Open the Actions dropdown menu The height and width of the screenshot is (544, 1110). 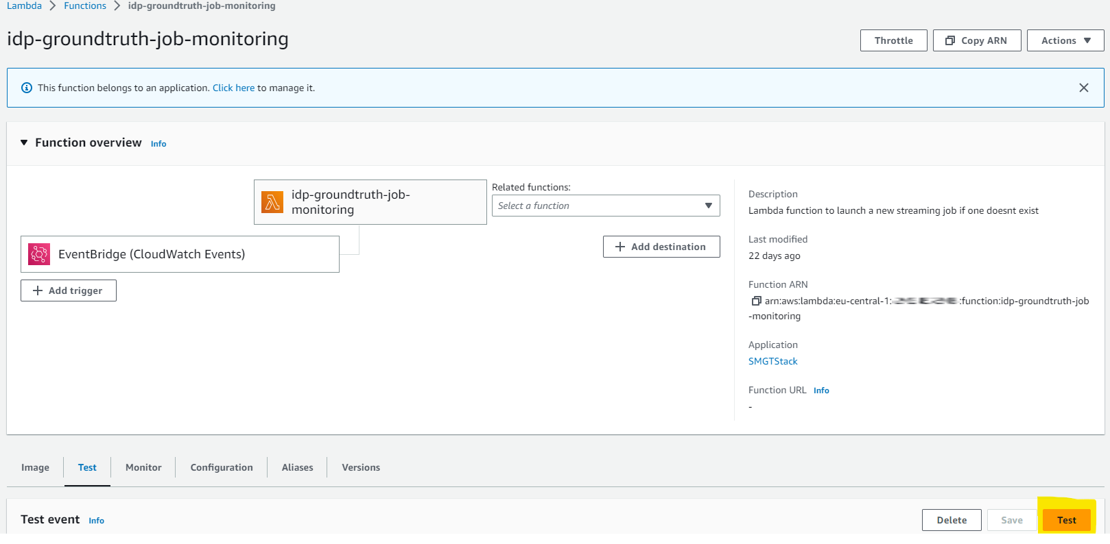coord(1065,40)
